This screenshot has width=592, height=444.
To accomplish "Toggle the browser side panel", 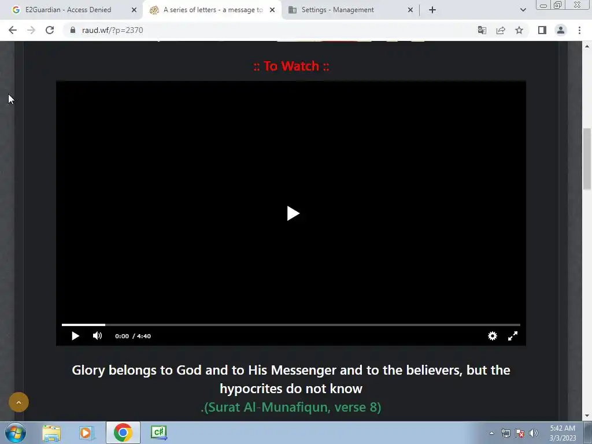I will [x=542, y=30].
